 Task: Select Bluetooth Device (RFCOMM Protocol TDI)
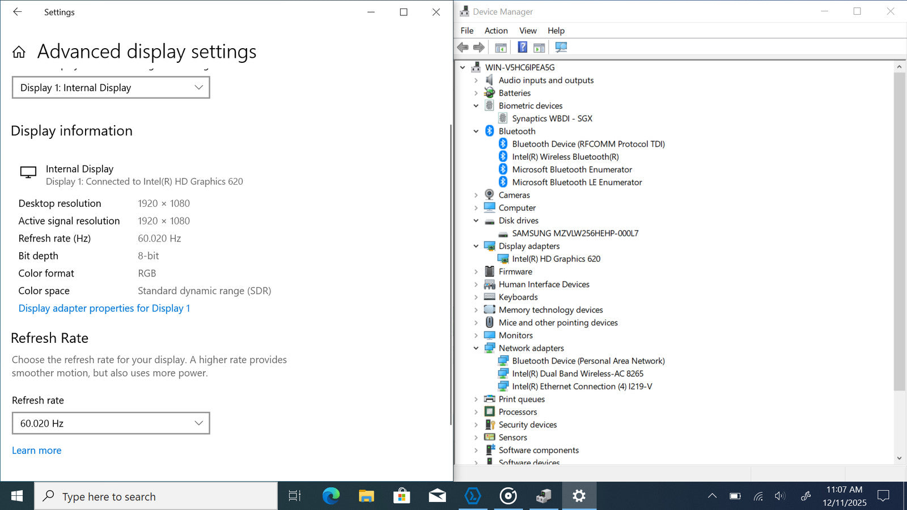pos(588,144)
